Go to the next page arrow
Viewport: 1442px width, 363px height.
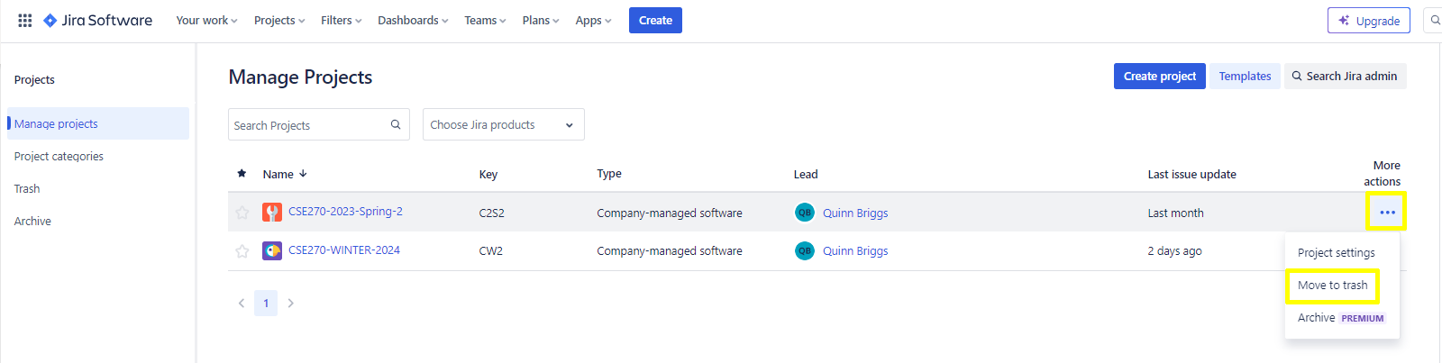[290, 304]
